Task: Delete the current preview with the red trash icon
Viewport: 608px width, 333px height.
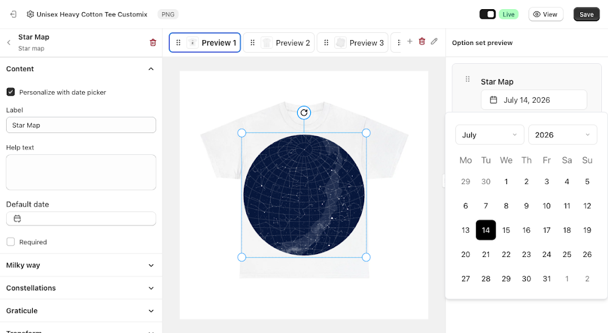Action: (422, 41)
